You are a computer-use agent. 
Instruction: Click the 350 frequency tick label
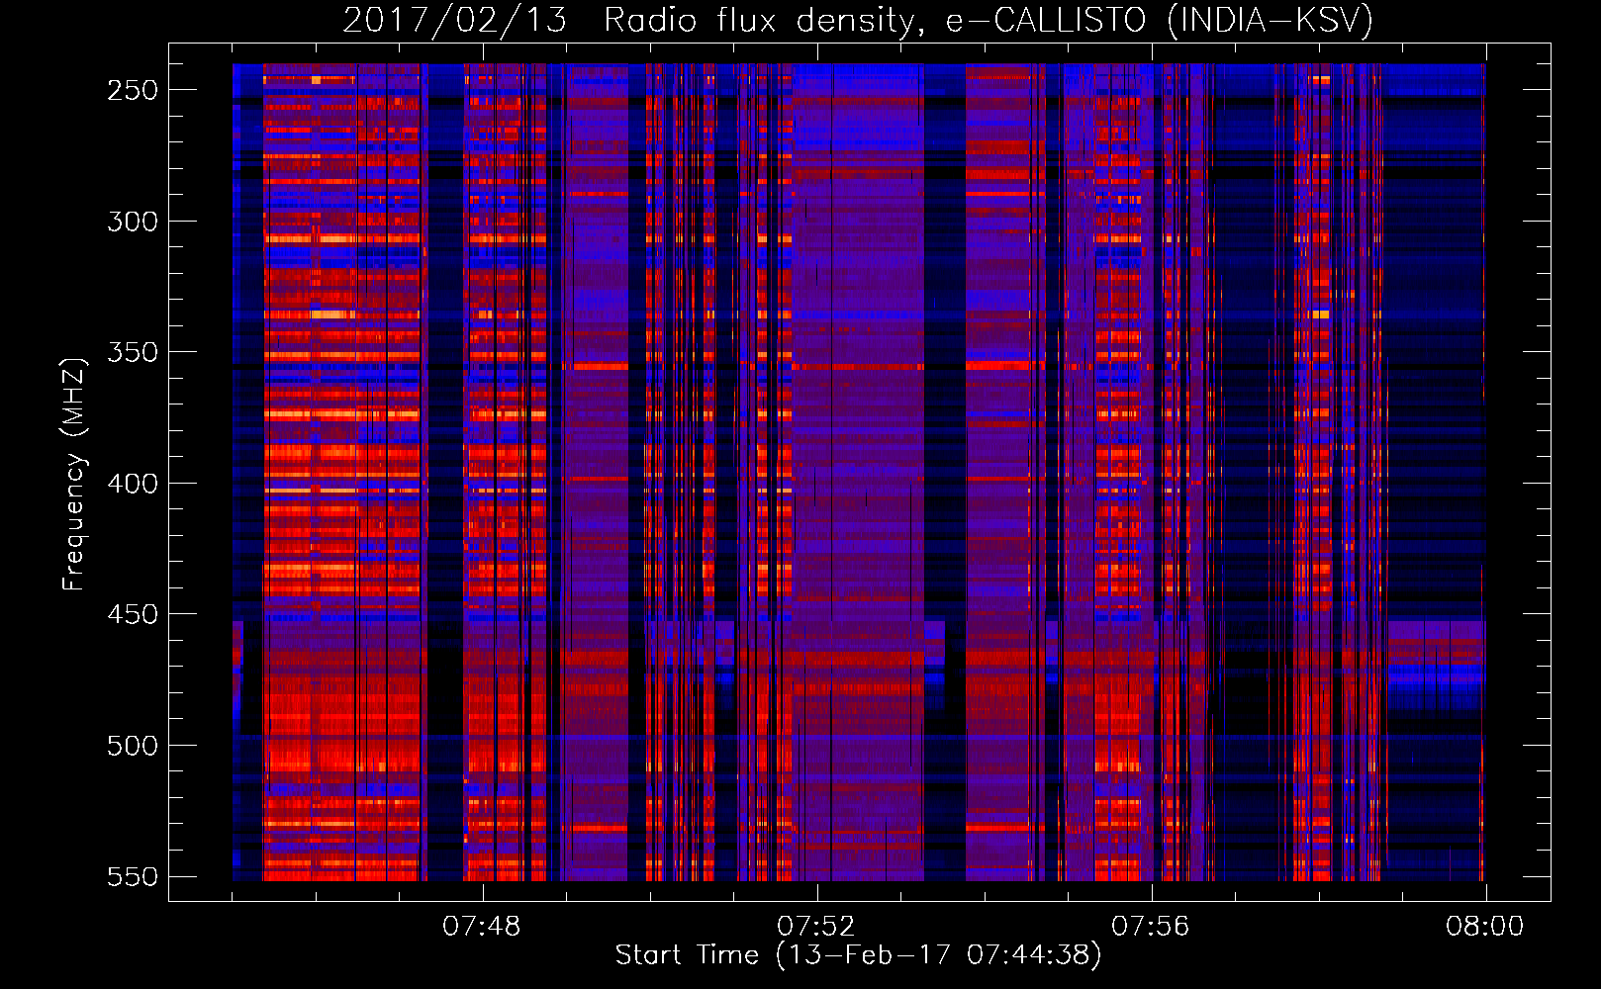(133, 352)
